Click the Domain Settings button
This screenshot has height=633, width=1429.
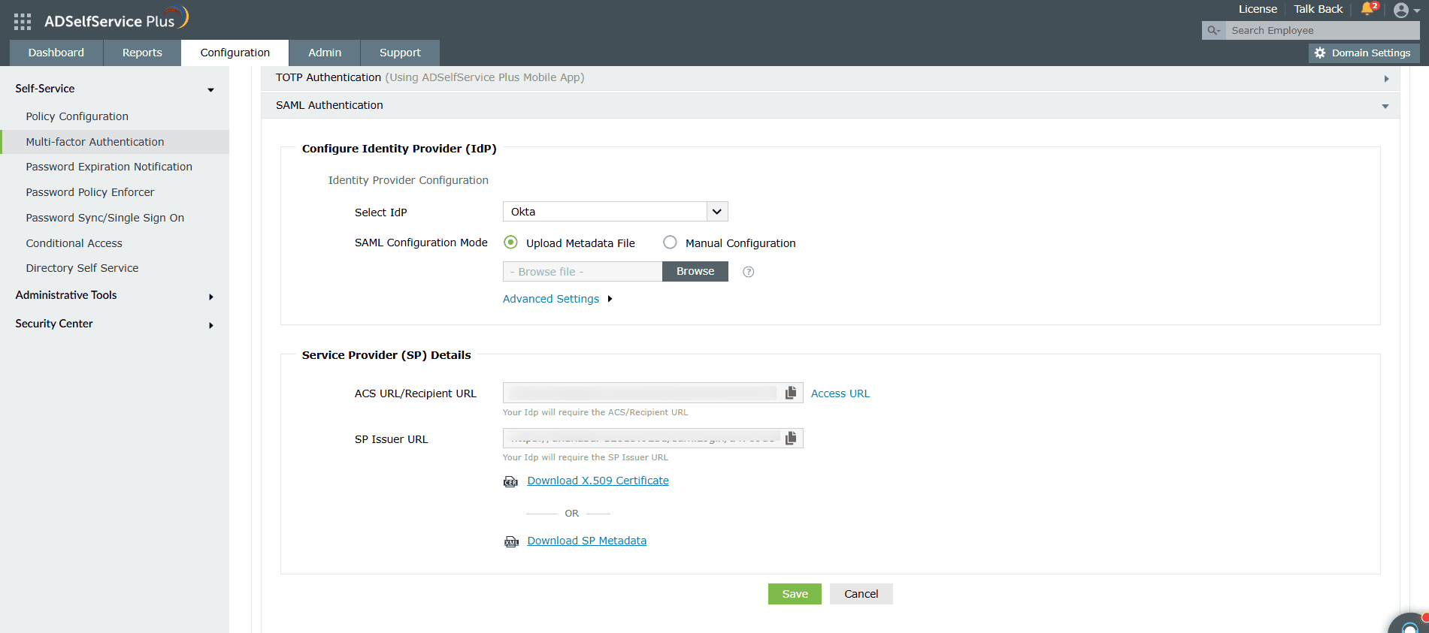pyautogui.click(x=1364, y=53)
